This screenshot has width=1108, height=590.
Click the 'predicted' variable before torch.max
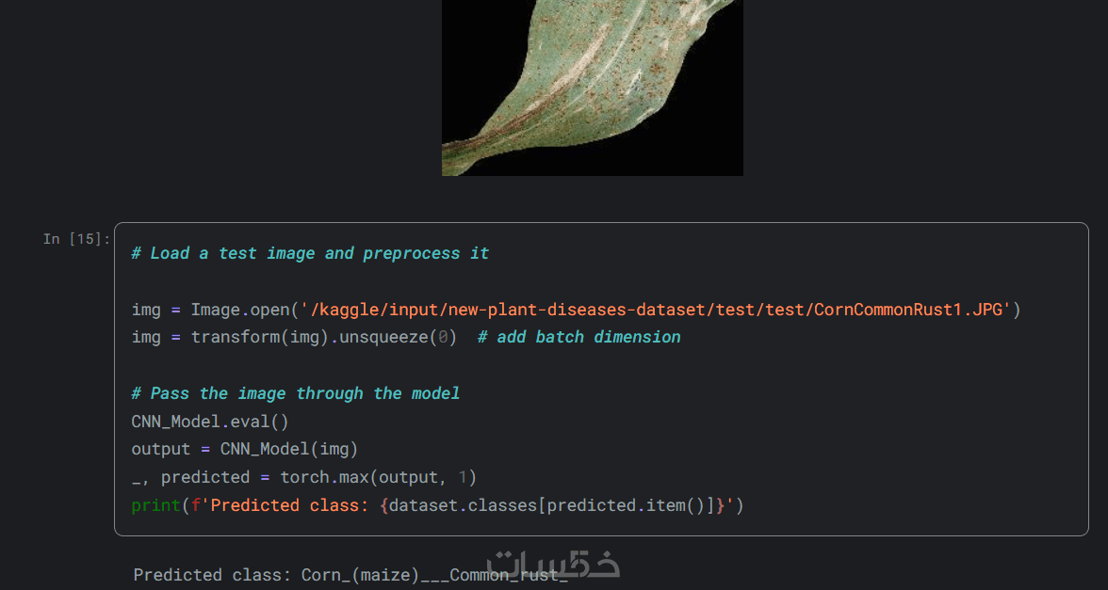205,477
